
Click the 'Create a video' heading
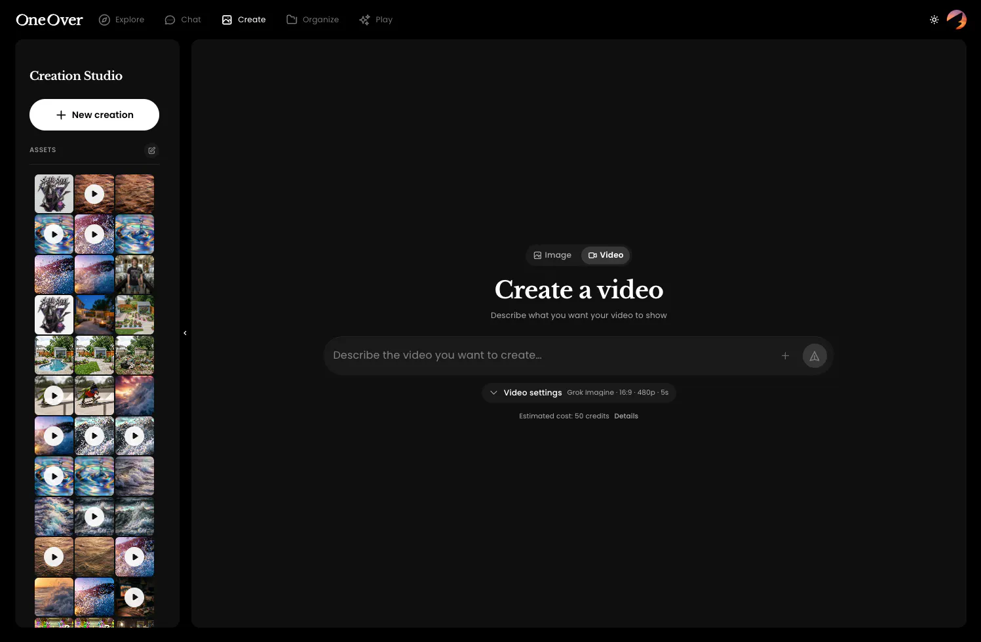(x=579, y=289)
